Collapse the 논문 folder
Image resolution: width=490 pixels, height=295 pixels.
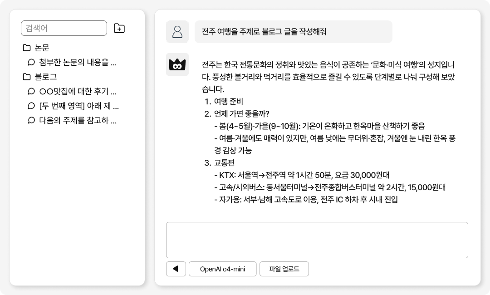[42, 48]
